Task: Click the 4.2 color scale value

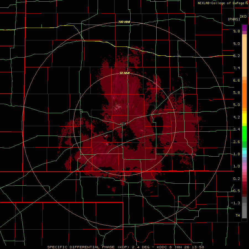Action: coord(237,117)
